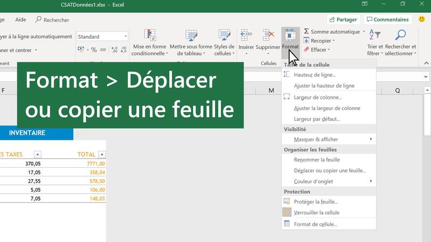Viewport: 431px width, 242px height.
Task: Expand the Standard number format combo box
Action: [126, 37]
